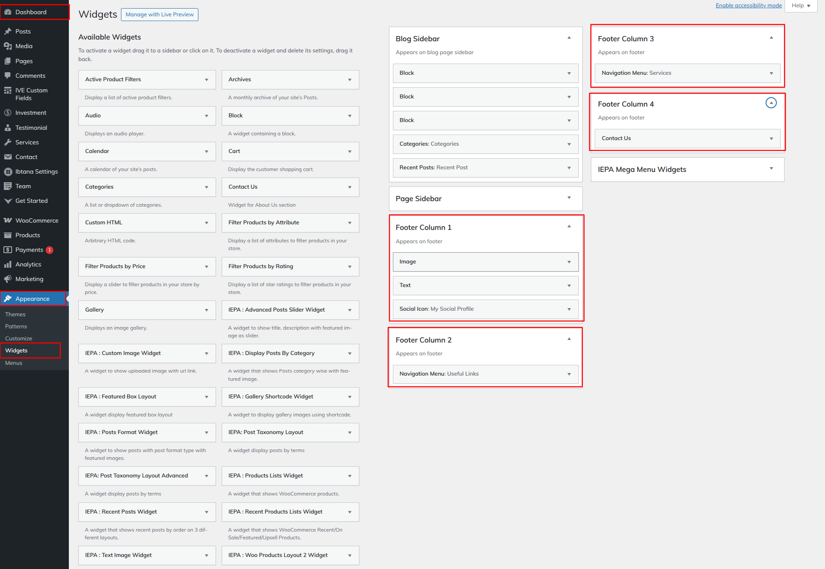Click the Media icon in admin menu
The height and width of the screenshot is (569, 825).
point(8,46)
